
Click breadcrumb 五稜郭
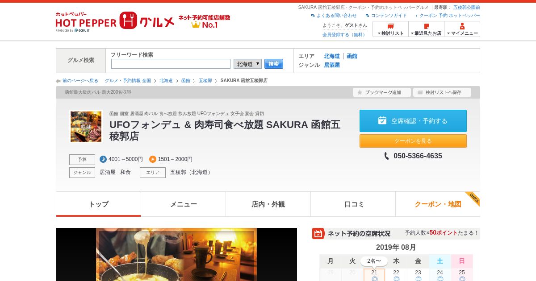205,81
